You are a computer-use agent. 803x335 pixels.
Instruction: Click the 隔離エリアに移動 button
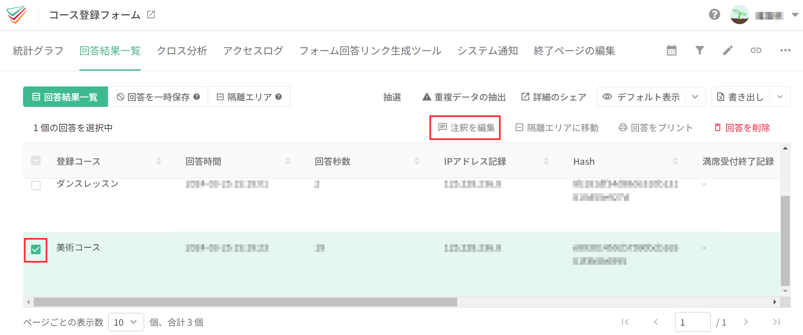tap(557, 128)
